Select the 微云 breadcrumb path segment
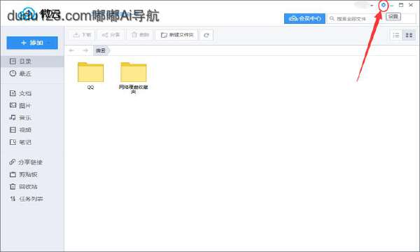The height and width of the screenshot is (252, 420). click(x=101, y=50)
